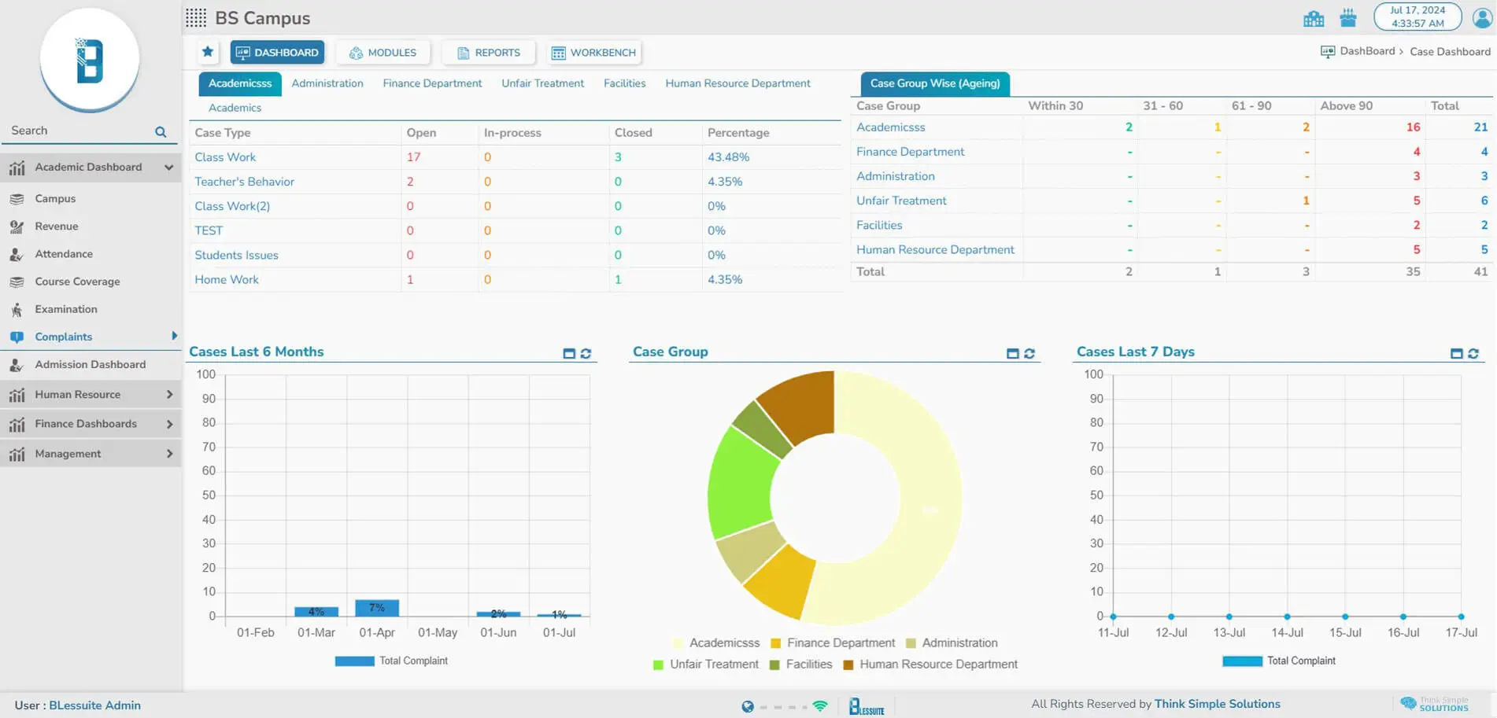This screenshot has width=1497, height=718.
Task: Refresh the Cases Last 7 Days chart
Action: [x=1473, y=354]
